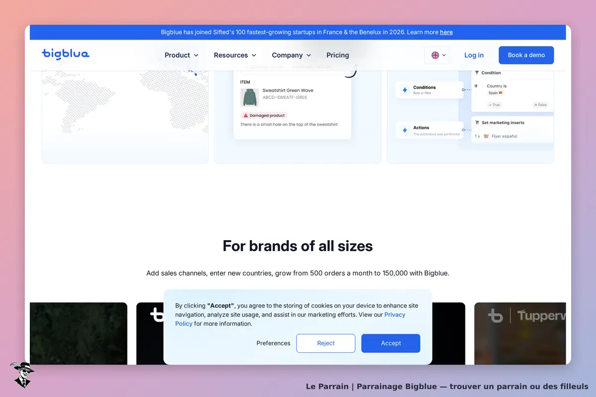Viewport: 596px width, 397px height.
Task: Click the True branch chip
Action: tap(494, 105)
